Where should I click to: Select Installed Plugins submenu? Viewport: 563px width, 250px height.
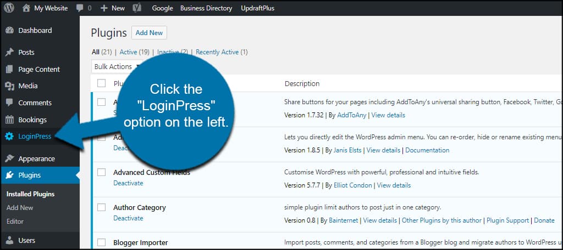31,194
